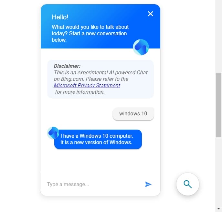
Task: Click the 'Hello!' heading in the header
Action: coord(60,17)
